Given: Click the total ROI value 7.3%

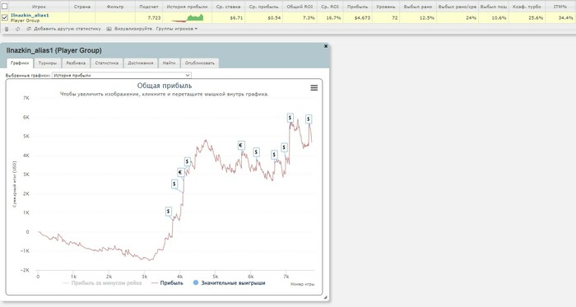Looking at the screenshot, I should click(309, 17).
